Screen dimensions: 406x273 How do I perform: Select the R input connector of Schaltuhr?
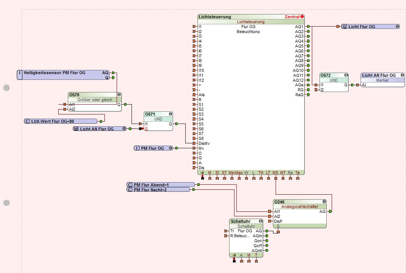point(226,236)
